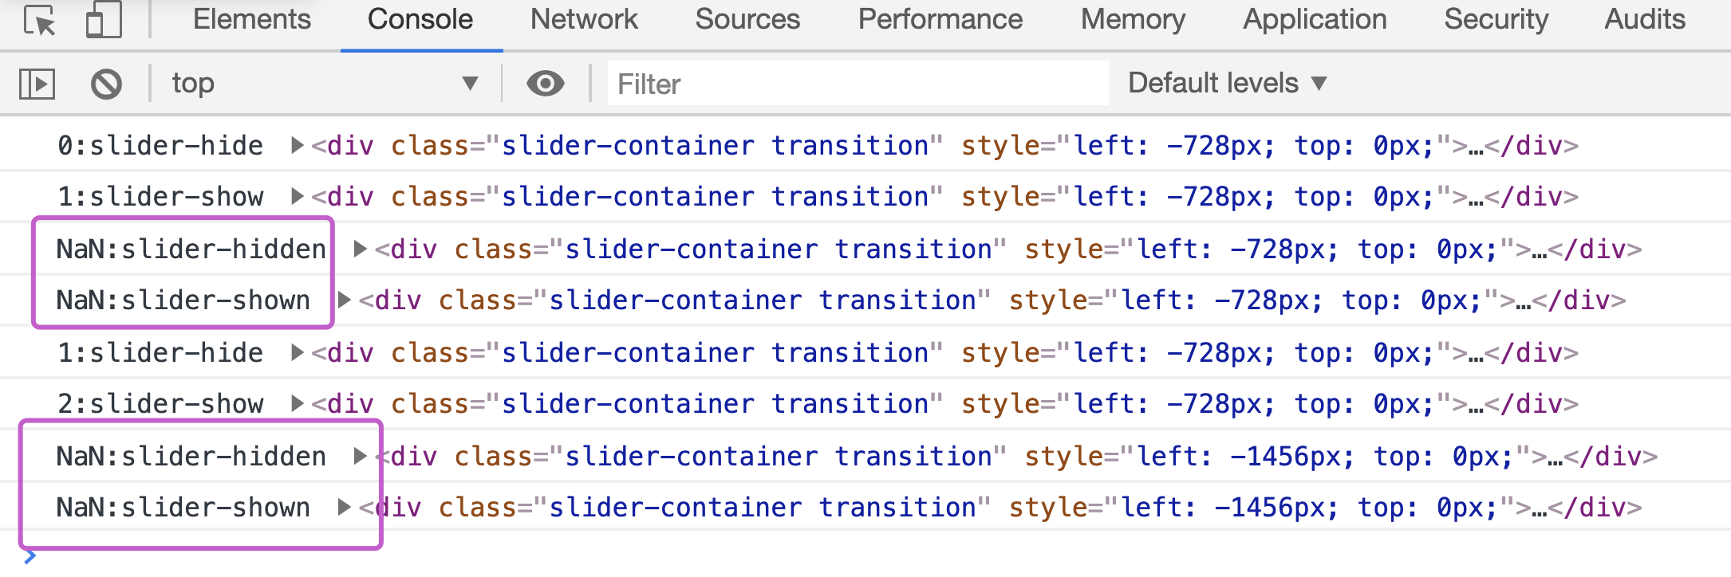Click the Filter input field
This screenshot has height=577, width=1731.
[x=858, y=83]
